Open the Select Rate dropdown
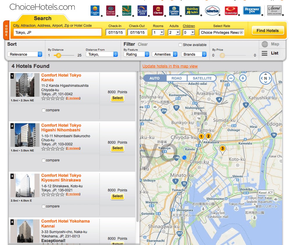The height and width of the screenshot is (245, 292). 222,32
